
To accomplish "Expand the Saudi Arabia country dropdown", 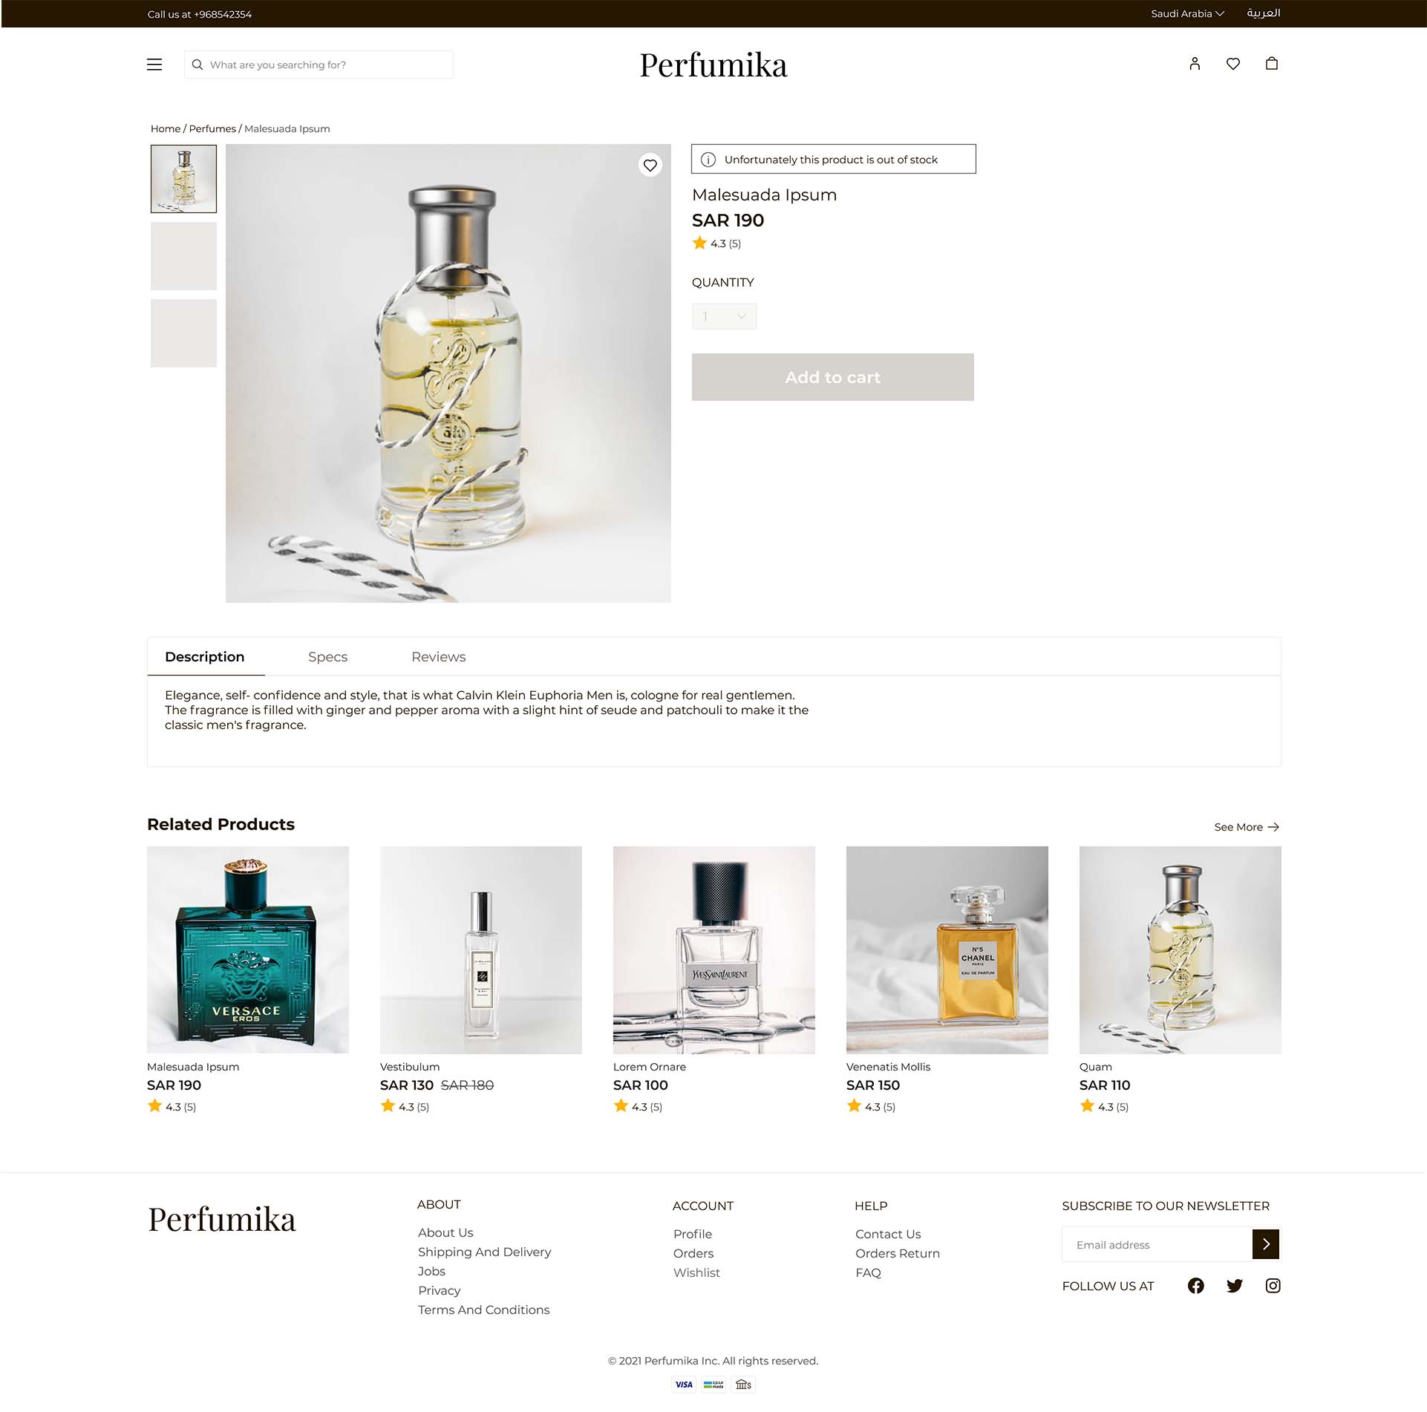I will [x=1187, y=13].
